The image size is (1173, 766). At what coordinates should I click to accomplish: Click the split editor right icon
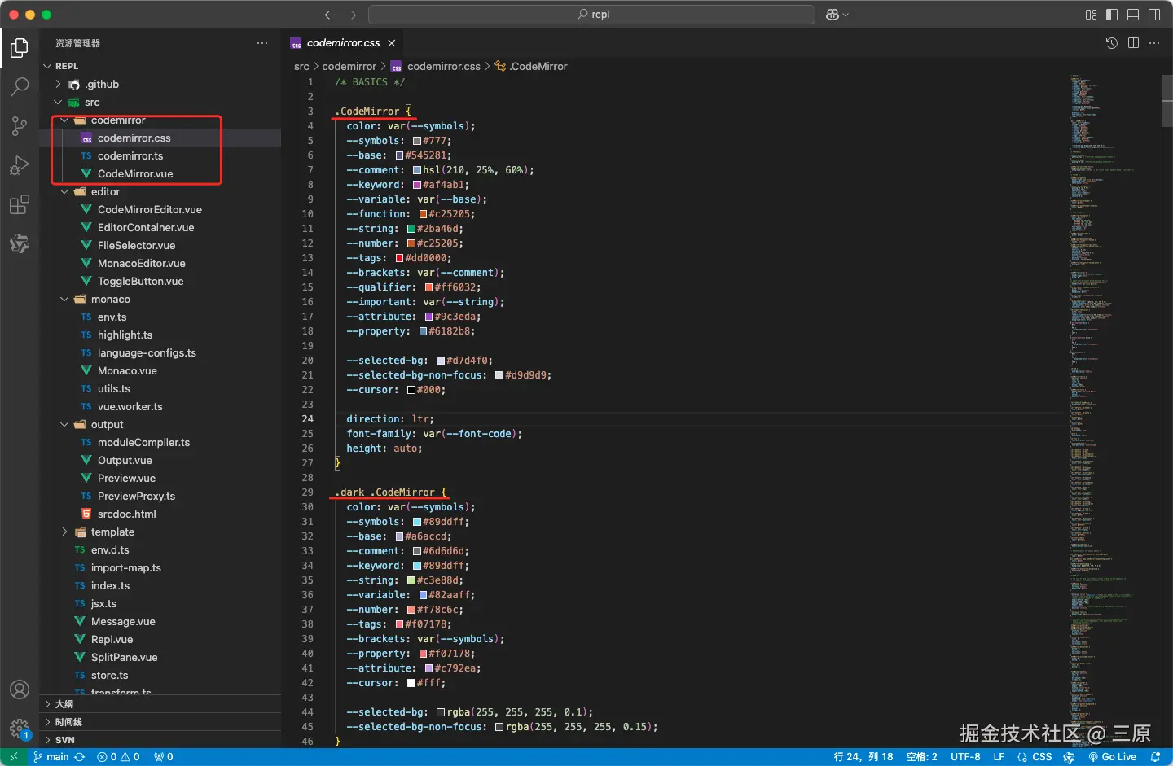point(1133,43)
